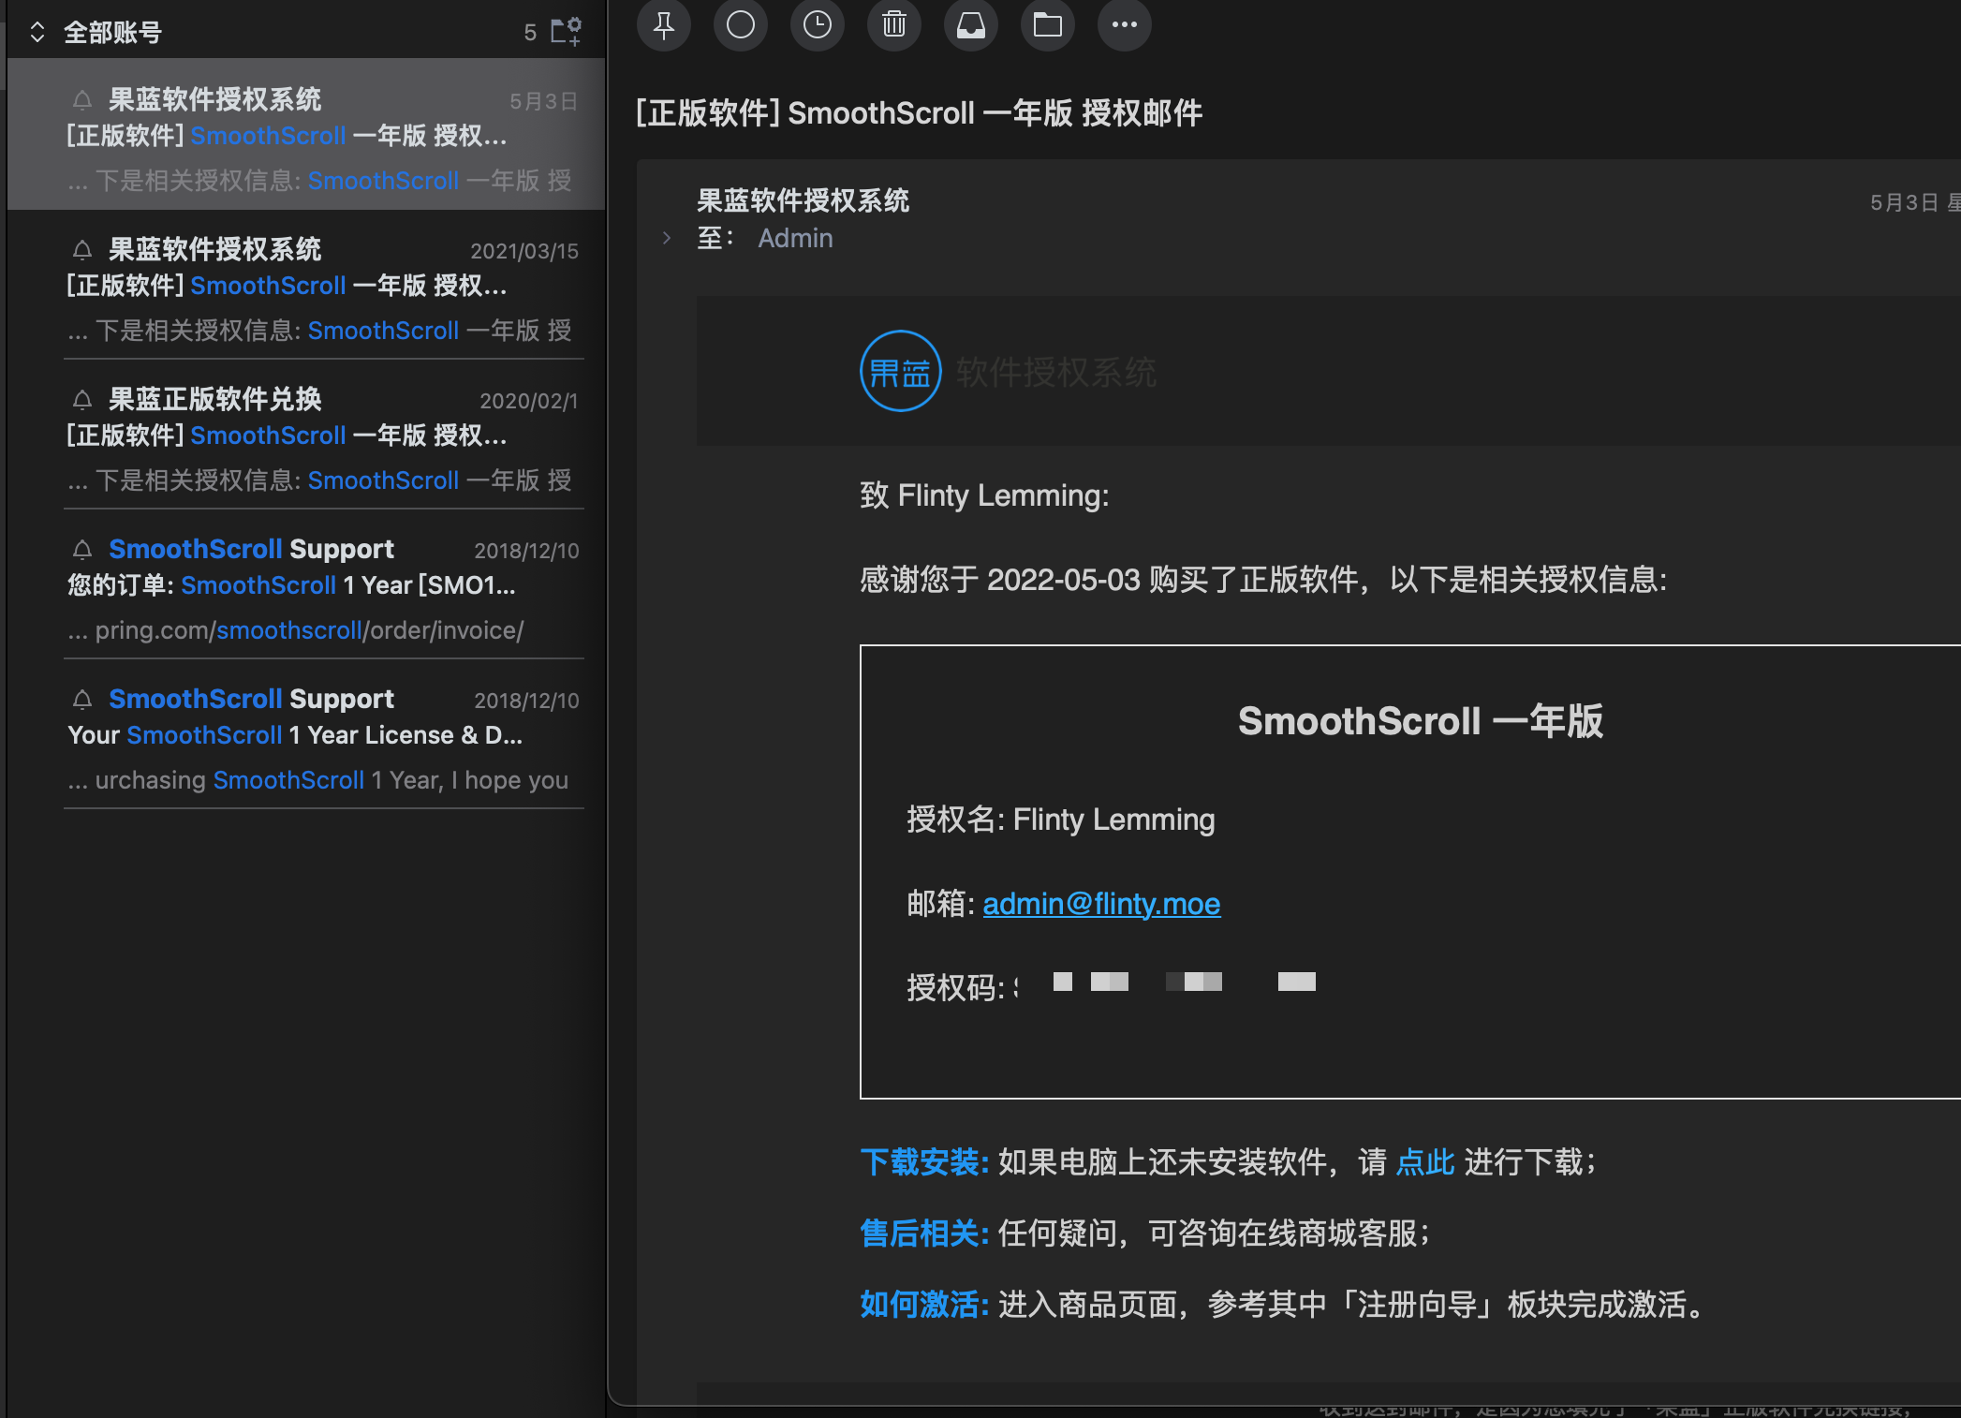Click the pin email toolbar icon

[664, 25]
